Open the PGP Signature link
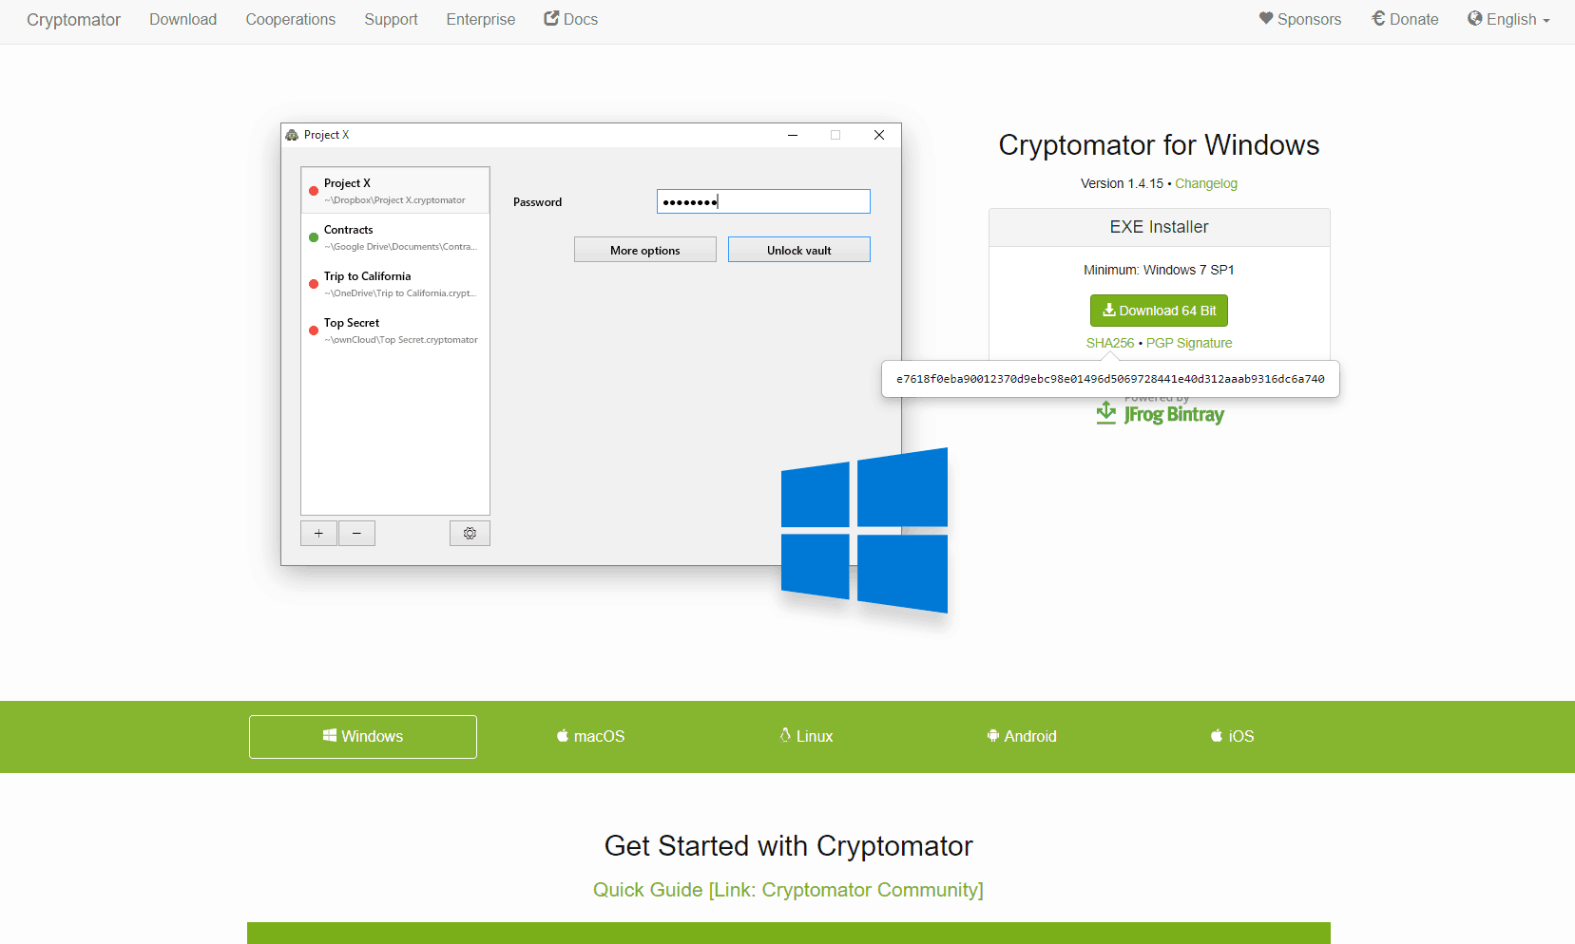1575x944 pixels. [1189, 343]
